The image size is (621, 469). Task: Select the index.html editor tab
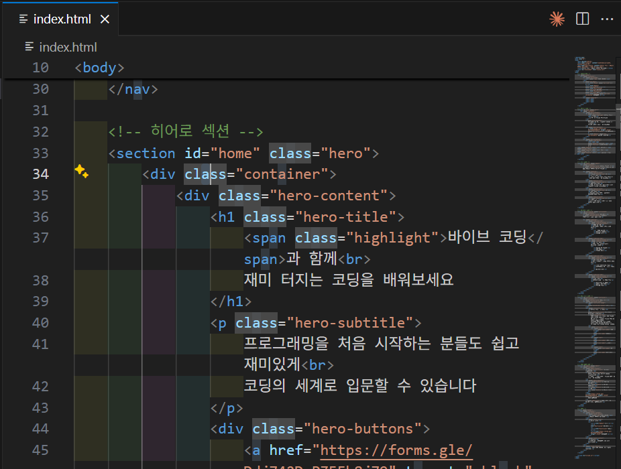(x=62, y=19)
